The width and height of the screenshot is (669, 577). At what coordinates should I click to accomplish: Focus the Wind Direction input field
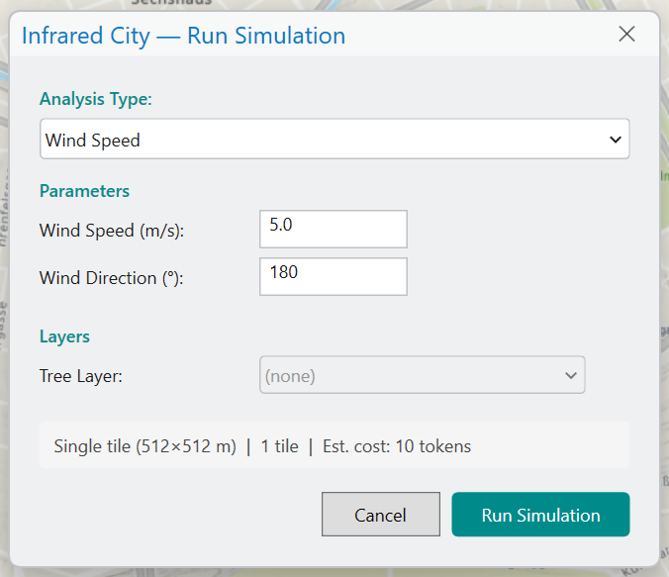coord(334,276)
